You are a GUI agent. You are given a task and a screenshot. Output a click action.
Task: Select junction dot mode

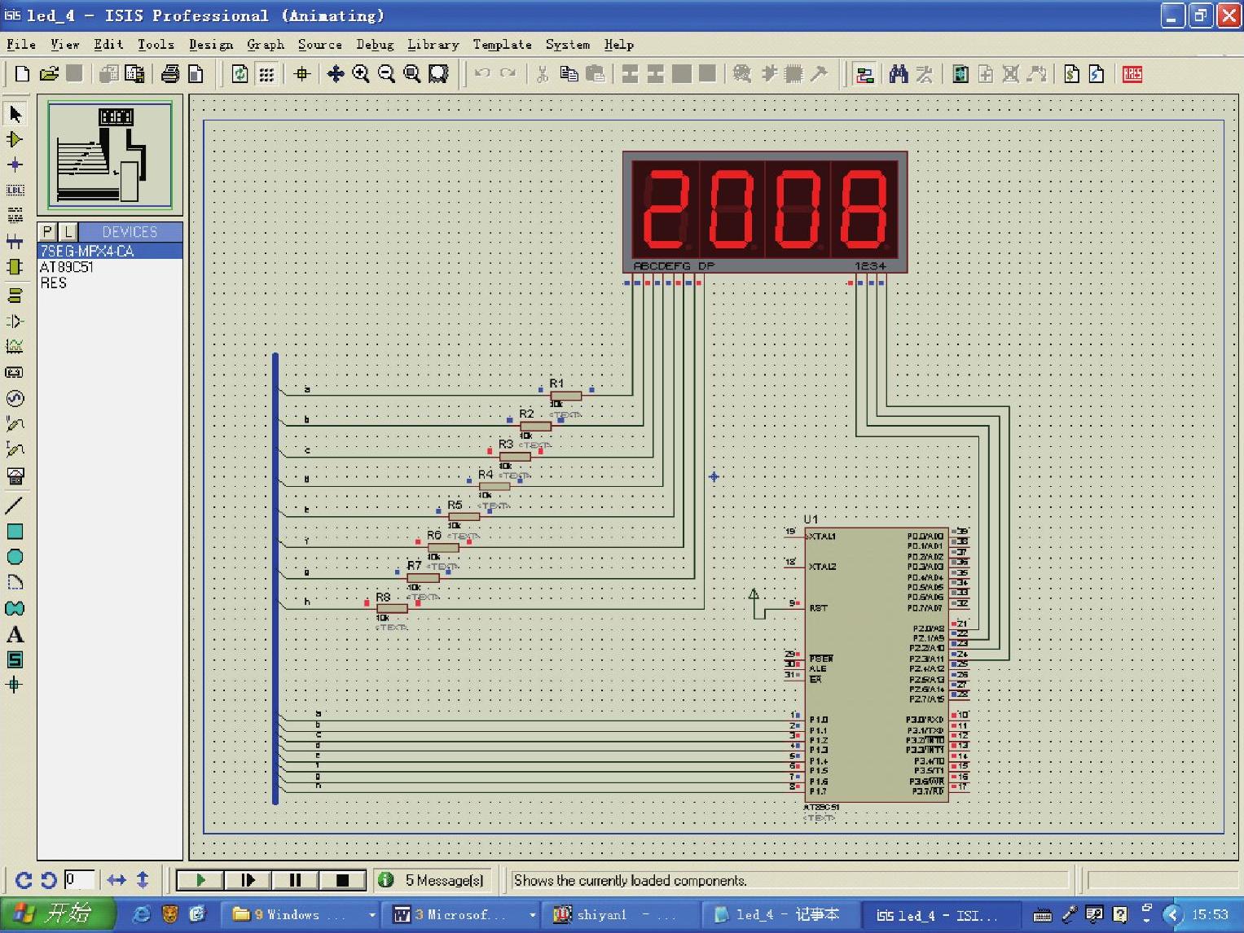(x=15, y=164)
